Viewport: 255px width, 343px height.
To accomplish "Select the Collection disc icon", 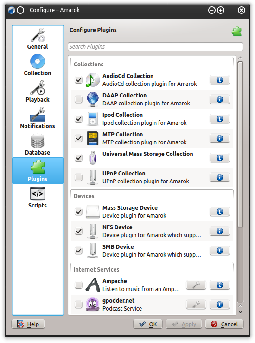I will [38, 61].
